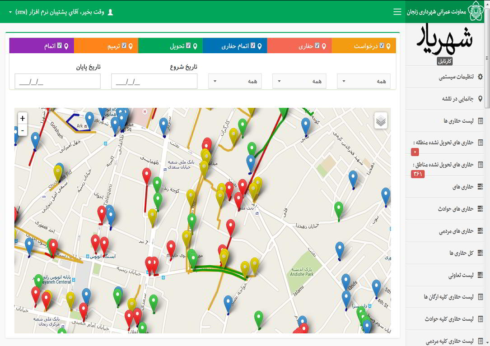Click the list icon beside لیست حفاری ها
490x346 pixels.
coord(481,121)
